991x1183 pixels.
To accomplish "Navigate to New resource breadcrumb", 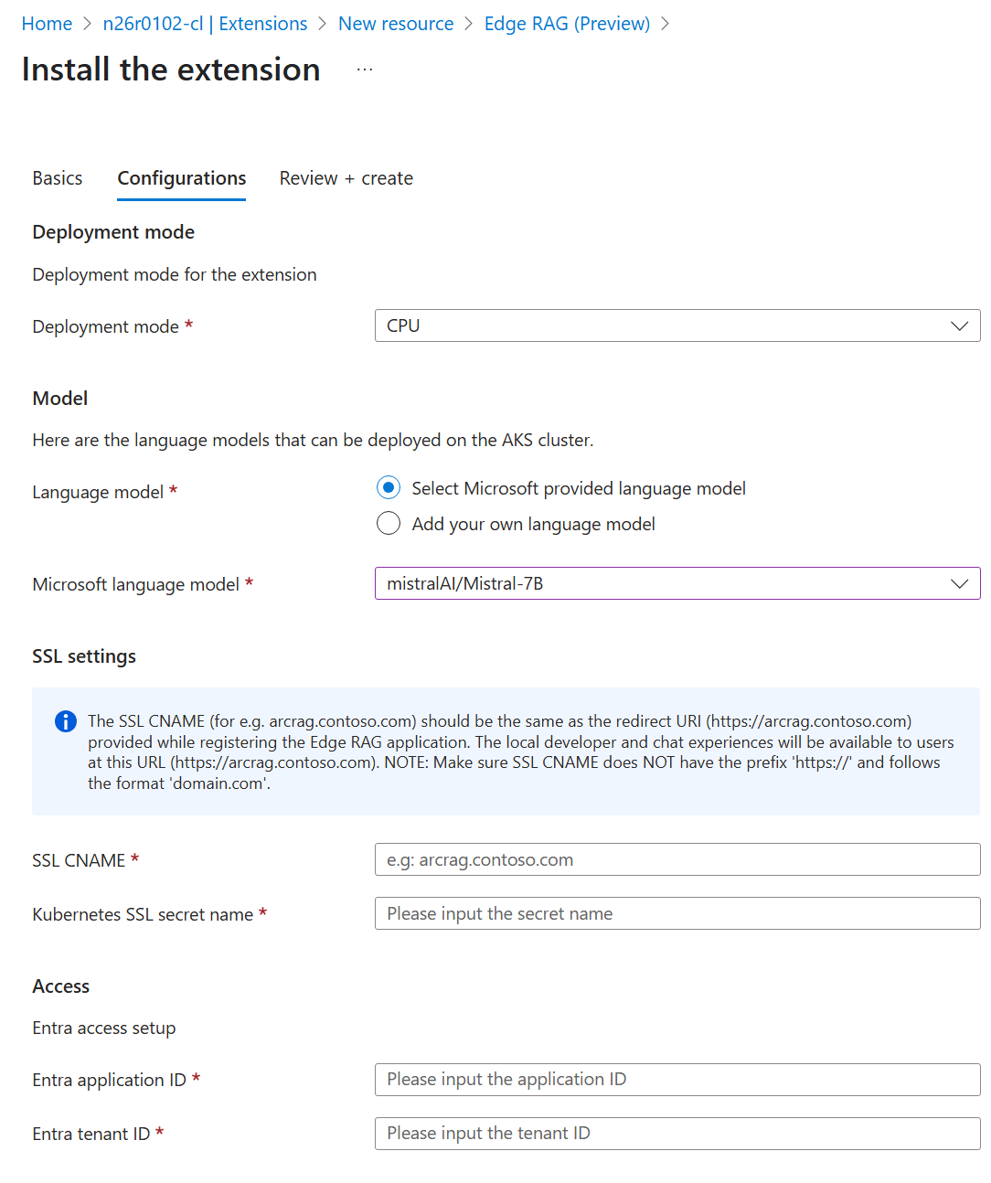I will tap(396, 24).
